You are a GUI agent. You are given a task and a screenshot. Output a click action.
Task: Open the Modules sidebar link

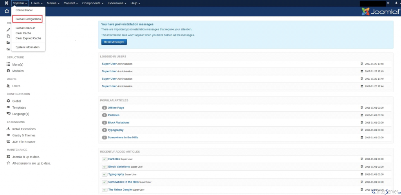18,71
